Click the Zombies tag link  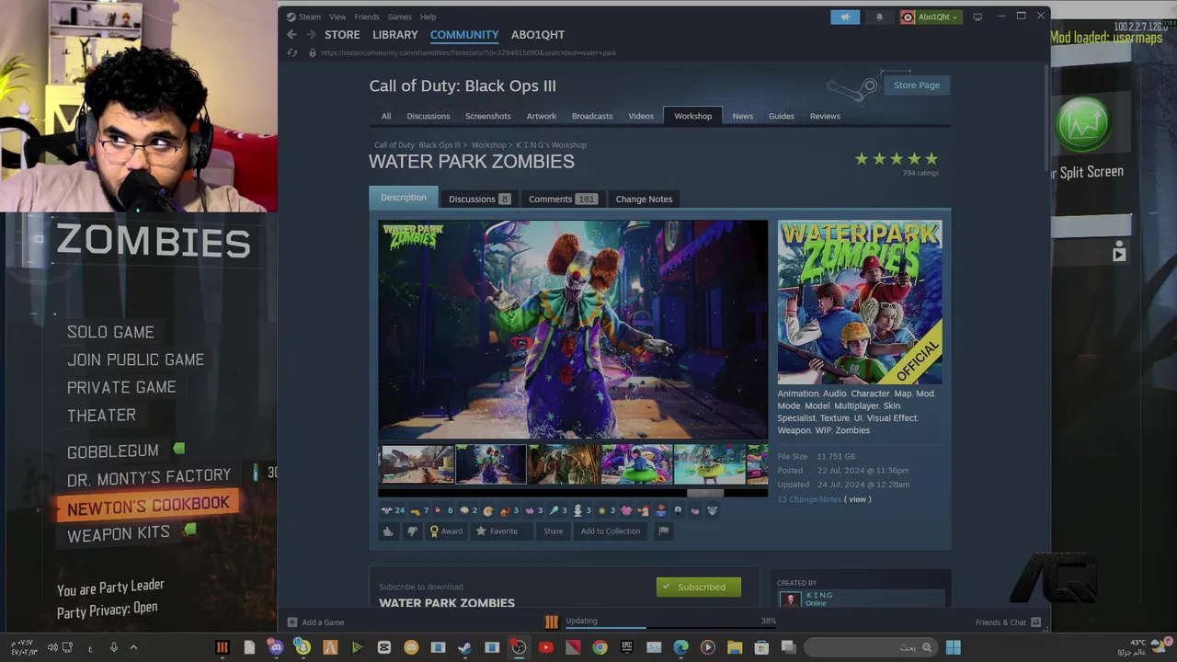852,429
